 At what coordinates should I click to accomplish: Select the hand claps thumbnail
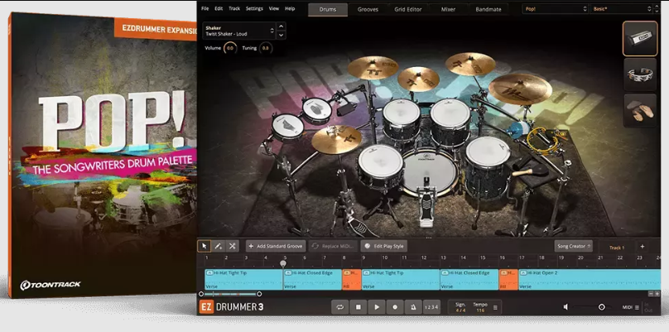(639, 111)
